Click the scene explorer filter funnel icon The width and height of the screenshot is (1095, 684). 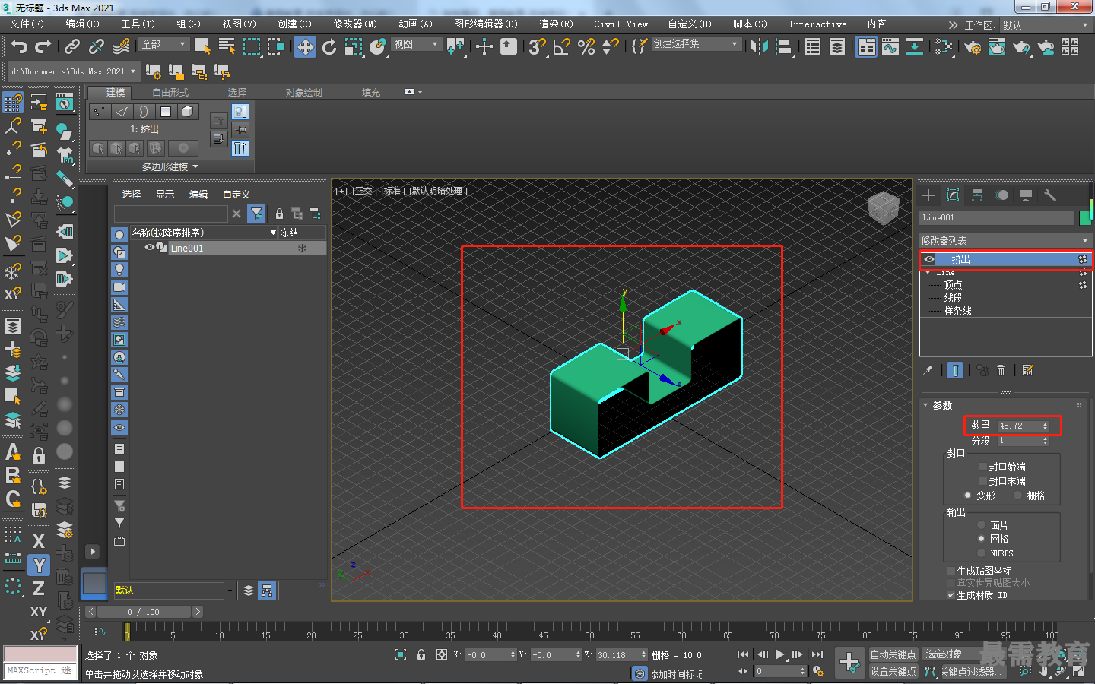pyautogui.click(x=257, y=214)
